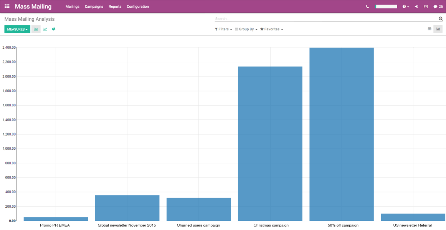Switch to the line chart view
The height and width of the screenshot is (230, 446).
[x=45, y=29]
